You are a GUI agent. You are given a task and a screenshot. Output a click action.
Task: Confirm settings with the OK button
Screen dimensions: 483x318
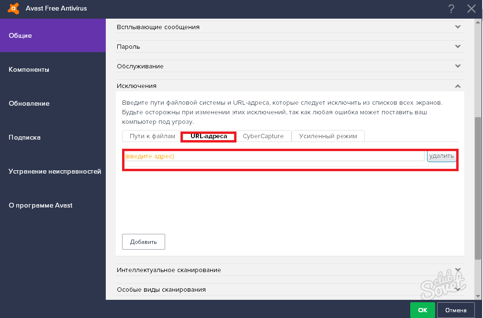[422, 310]
